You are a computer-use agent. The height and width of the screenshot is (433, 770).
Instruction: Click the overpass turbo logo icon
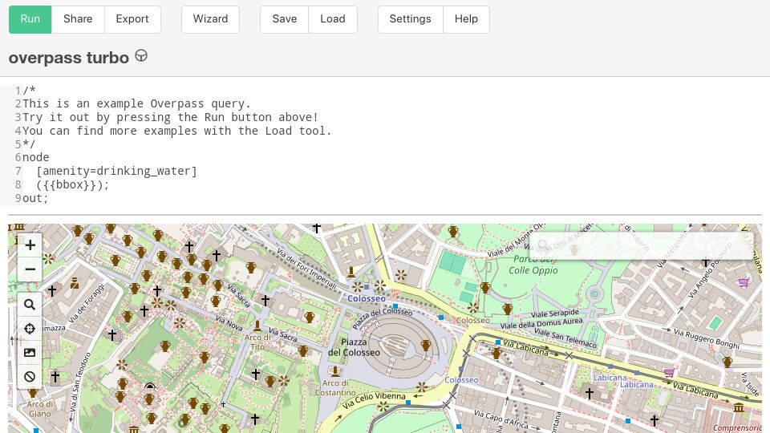141,56
